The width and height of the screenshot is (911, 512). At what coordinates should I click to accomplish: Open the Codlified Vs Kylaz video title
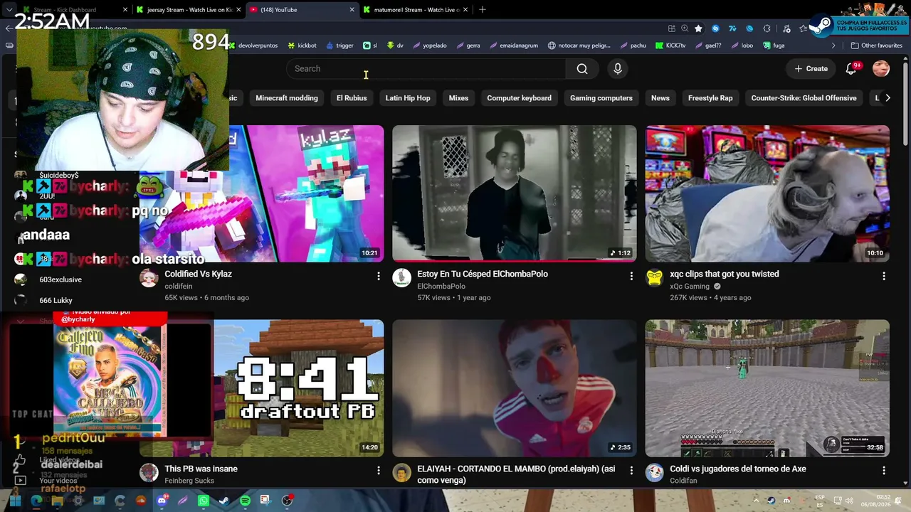click(x=199, y=274)
